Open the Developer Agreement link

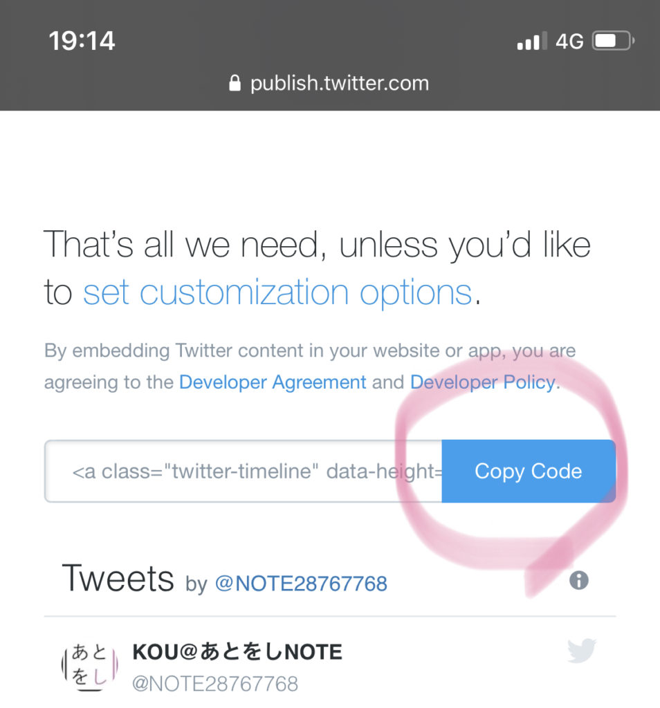(273, 382)
